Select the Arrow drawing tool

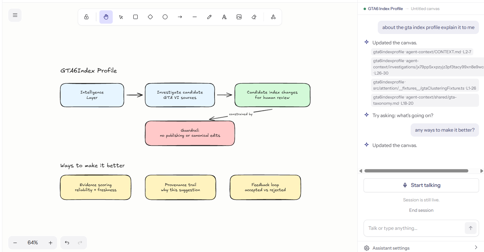pos(180,17)
